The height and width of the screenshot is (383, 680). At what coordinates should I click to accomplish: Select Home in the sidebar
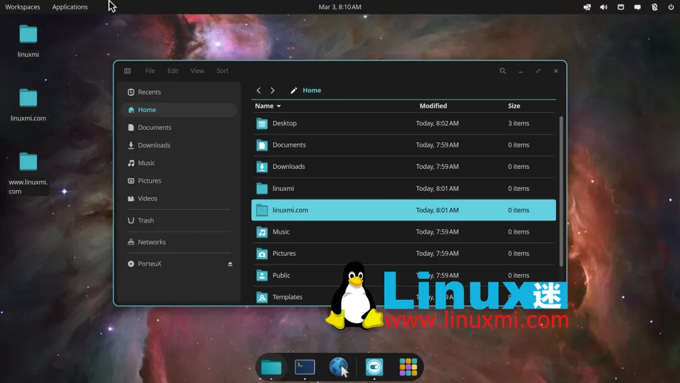coord(179,110)
